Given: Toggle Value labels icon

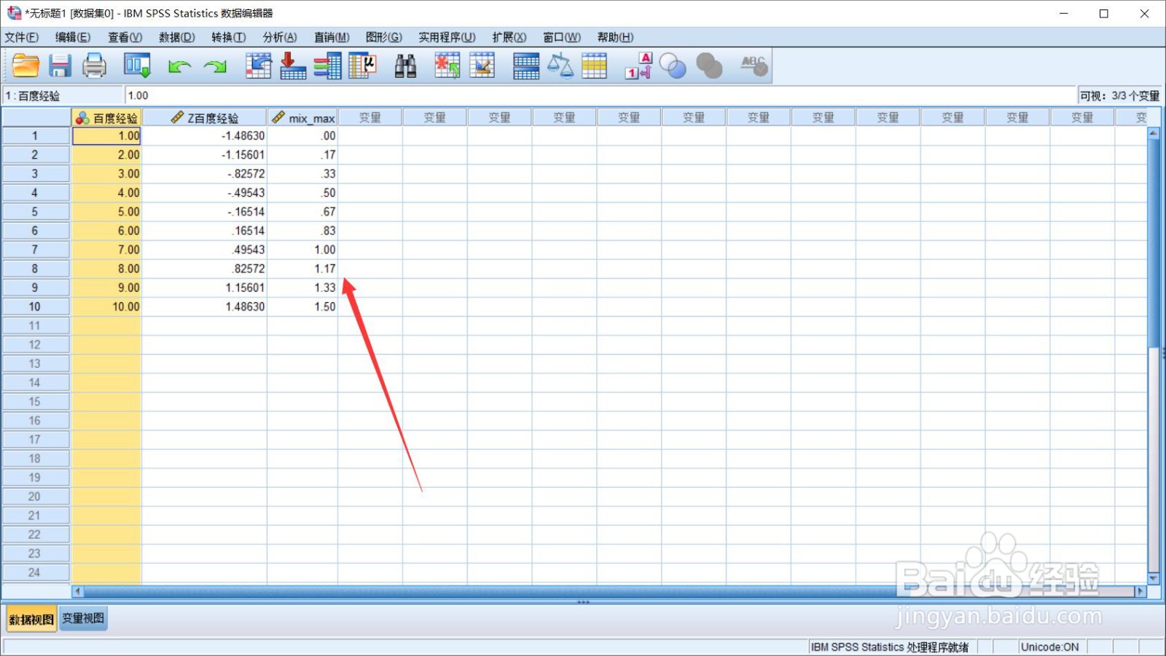Looking at the screenshot, I should point(638,66).
